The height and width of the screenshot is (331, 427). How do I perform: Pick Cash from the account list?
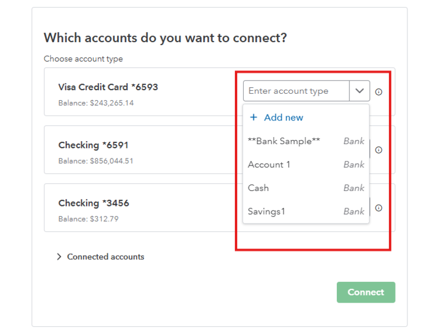259,188
